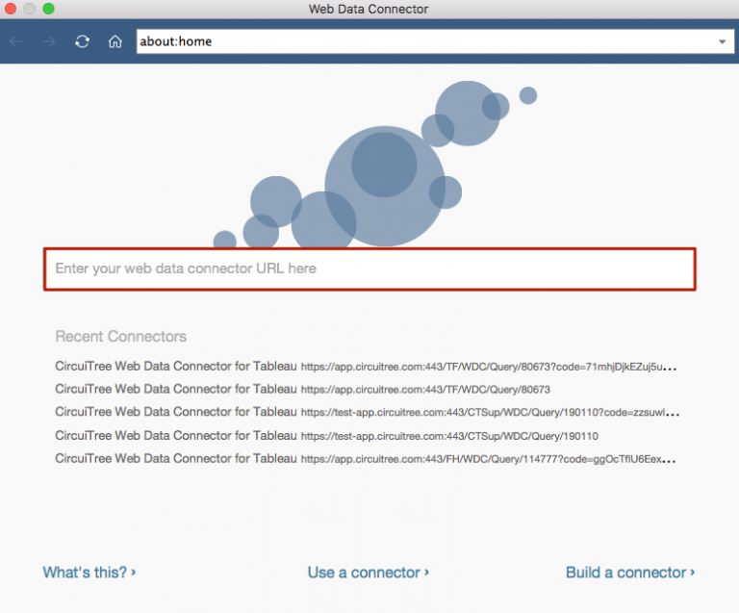Open the "What's this?" link
The width and height of the screenshot is (739, 613).
(x=89, y=573)
